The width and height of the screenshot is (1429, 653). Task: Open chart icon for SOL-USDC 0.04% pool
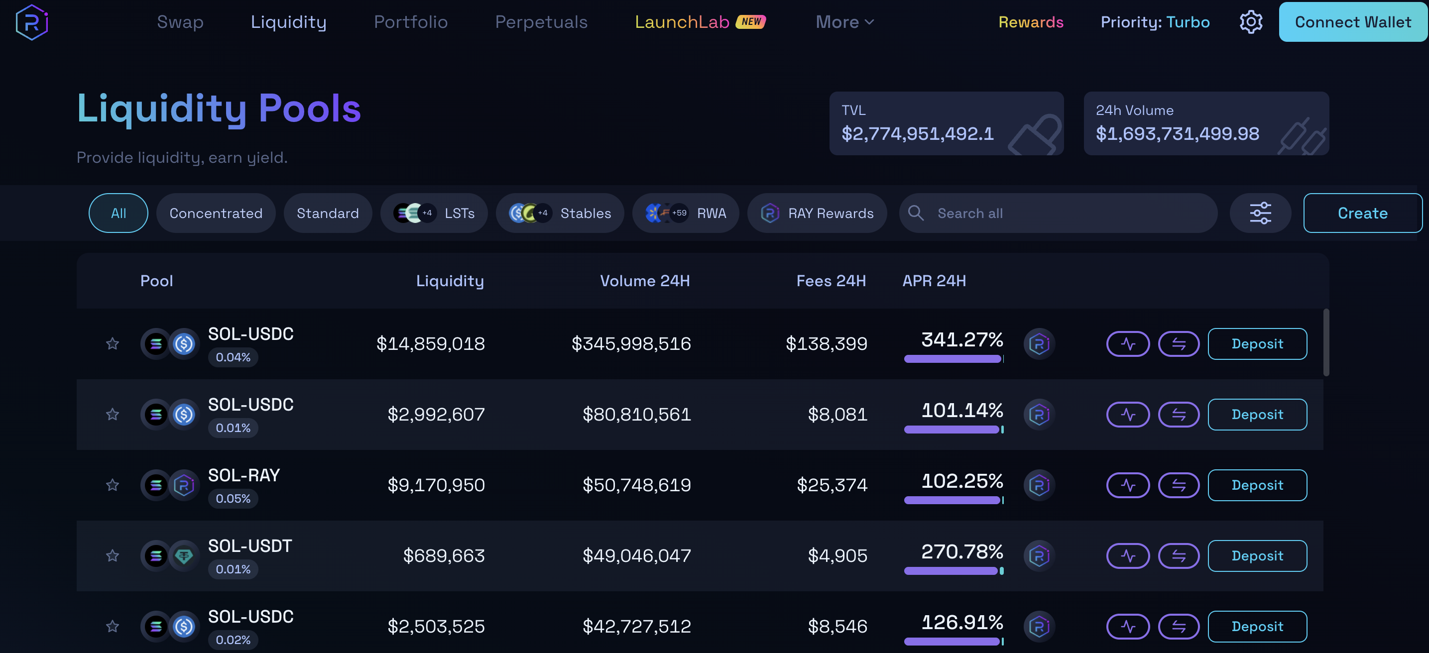[1128, 344]
